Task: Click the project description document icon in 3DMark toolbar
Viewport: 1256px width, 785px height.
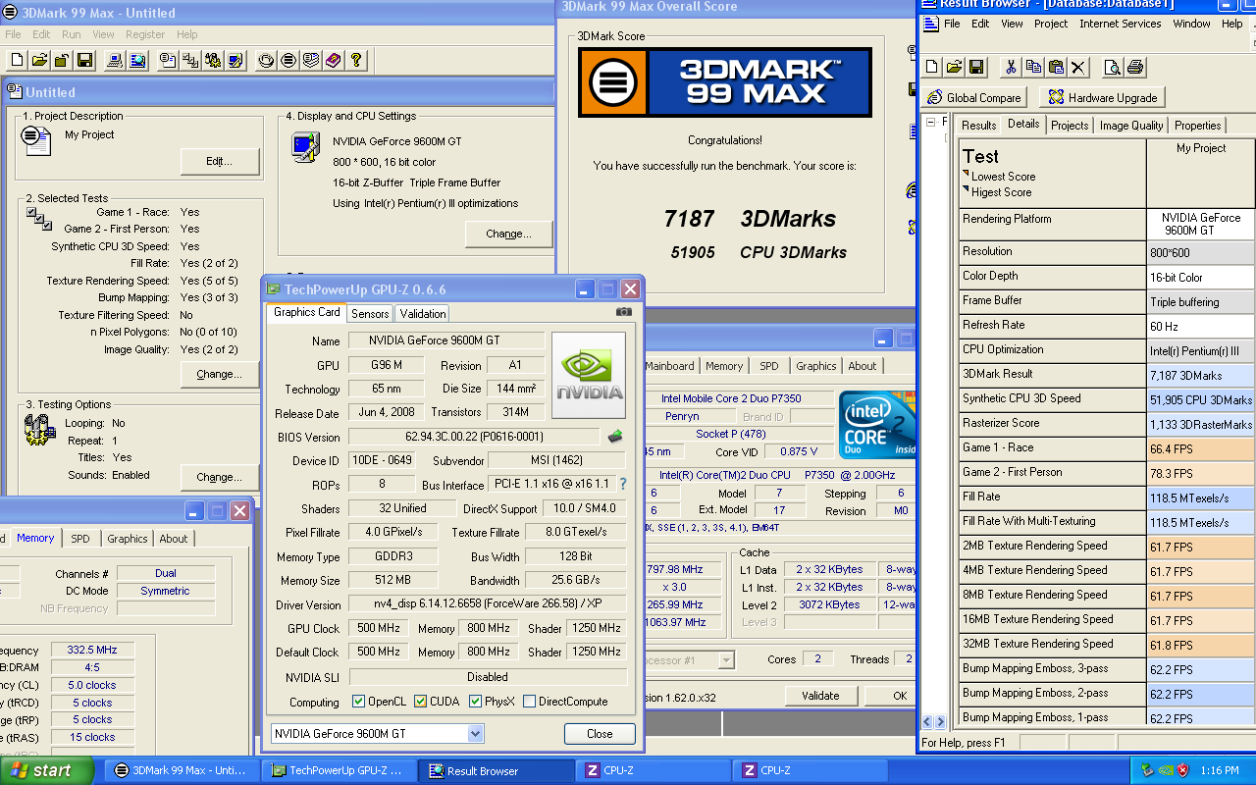Action: [168, 60]
